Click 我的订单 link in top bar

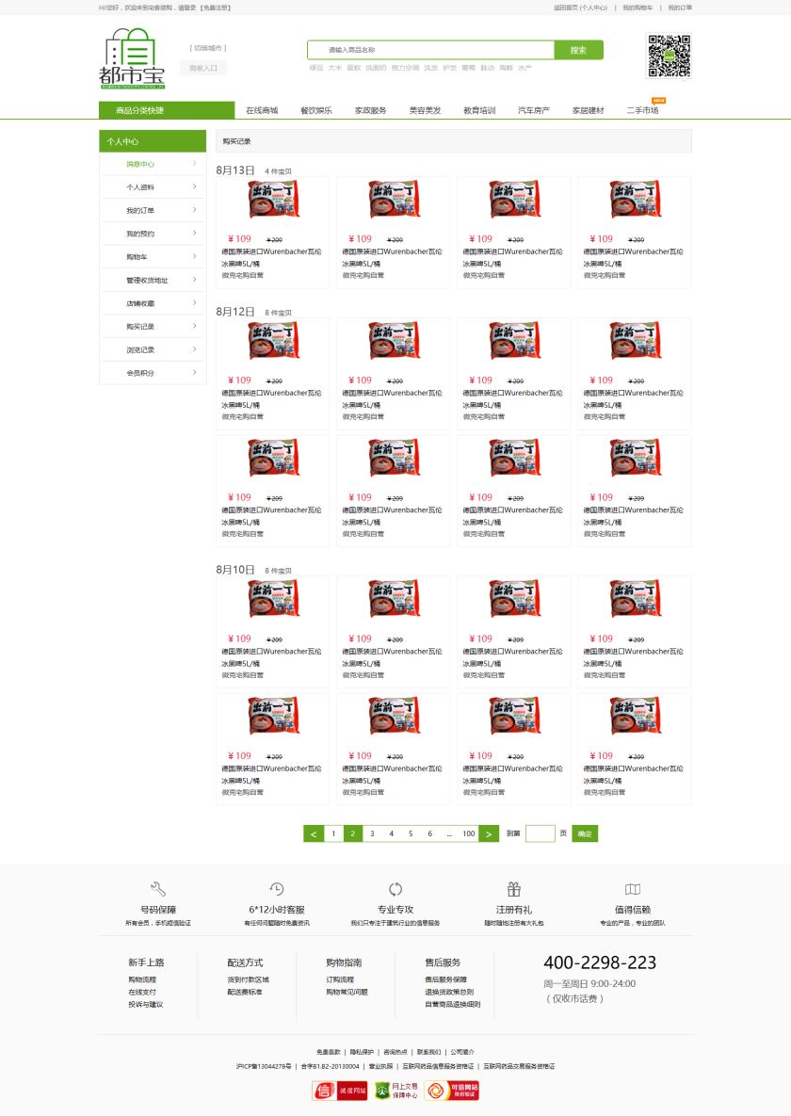(x=680, y=8)
